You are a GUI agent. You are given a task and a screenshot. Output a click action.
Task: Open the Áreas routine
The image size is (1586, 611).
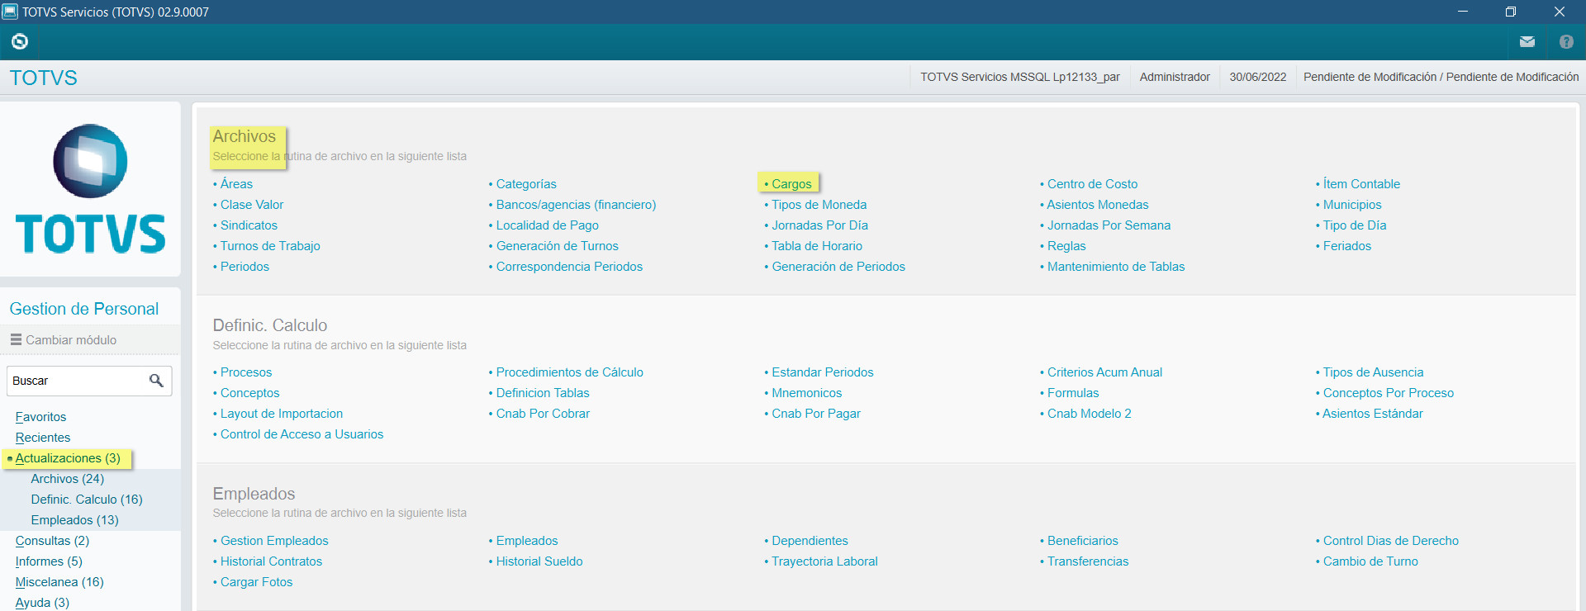(x=236, y=184)
